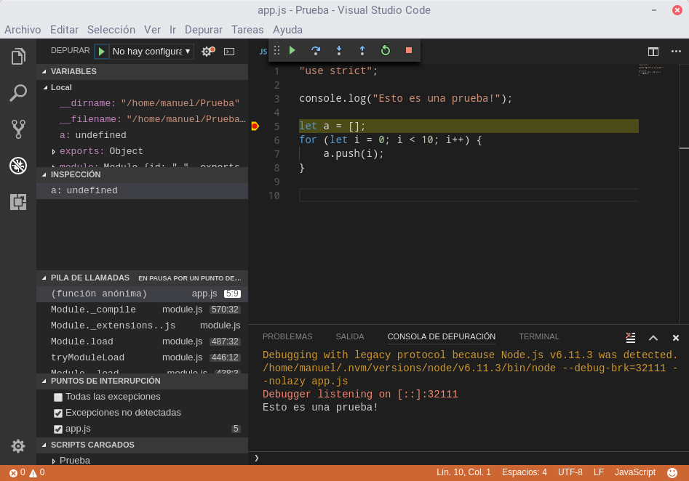Change language mode via JavaScript indicator
689x481 pixels.
[x=635, y=473]
